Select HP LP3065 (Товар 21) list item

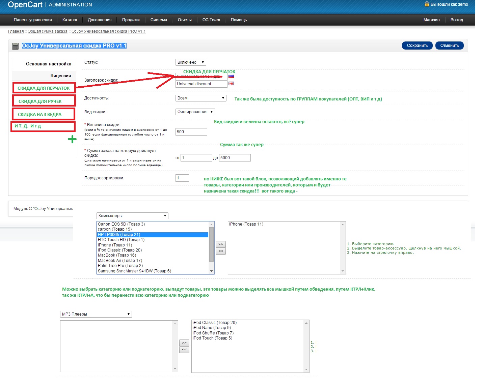pos(153,235)
